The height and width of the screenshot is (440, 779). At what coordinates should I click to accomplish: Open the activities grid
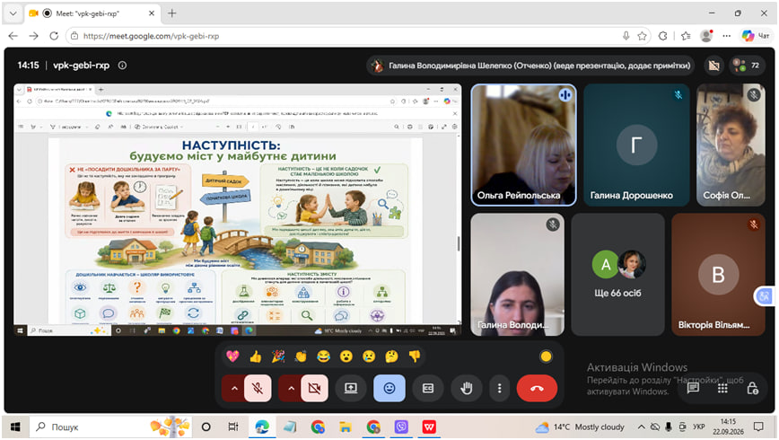pos(722,388)
